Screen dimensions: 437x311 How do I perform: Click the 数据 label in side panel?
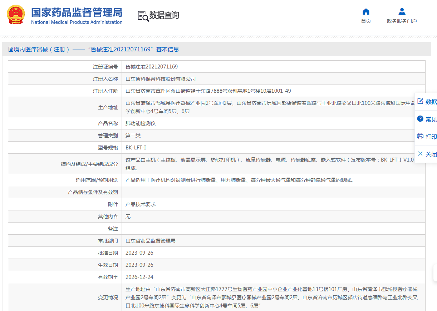tap(431, 102)
